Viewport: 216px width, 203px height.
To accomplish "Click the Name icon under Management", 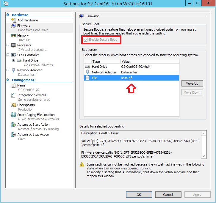I will [x=13, y=85].
